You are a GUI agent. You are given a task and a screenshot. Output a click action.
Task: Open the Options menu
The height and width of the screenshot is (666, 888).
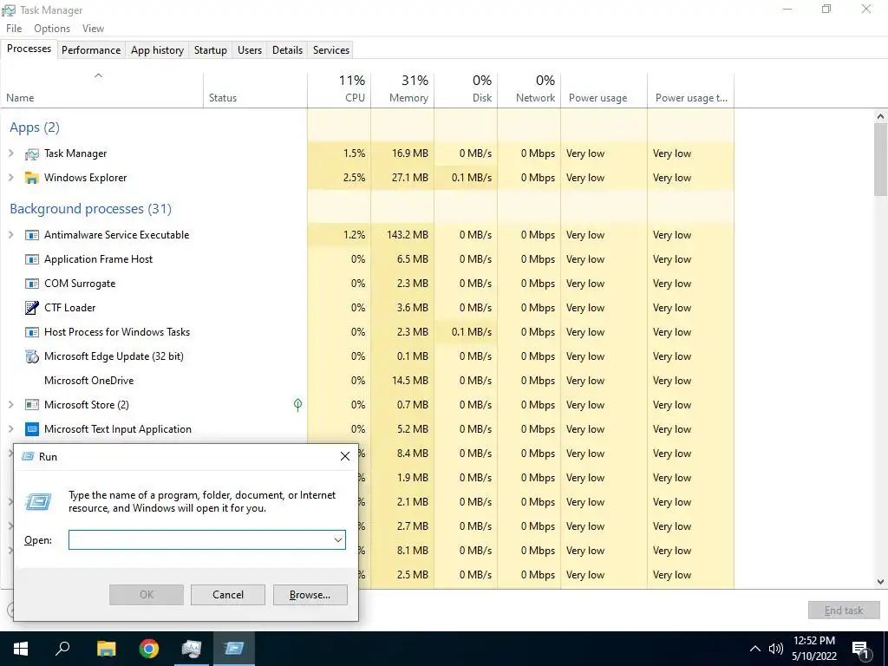tap(52, 29)
